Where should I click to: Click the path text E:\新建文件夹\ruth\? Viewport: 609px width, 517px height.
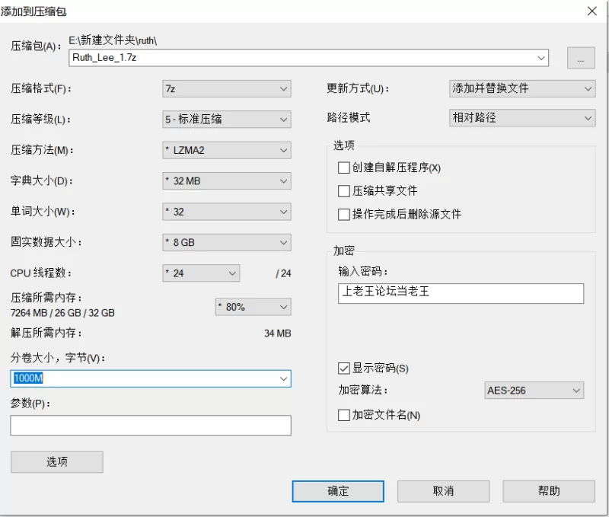[113, 40]
